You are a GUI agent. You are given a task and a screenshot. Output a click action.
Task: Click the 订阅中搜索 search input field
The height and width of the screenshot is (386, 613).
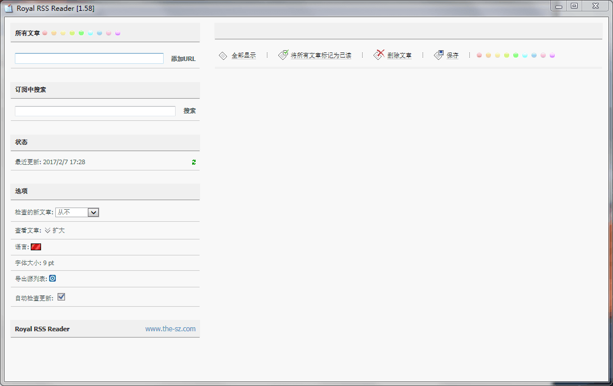[95, 111]
